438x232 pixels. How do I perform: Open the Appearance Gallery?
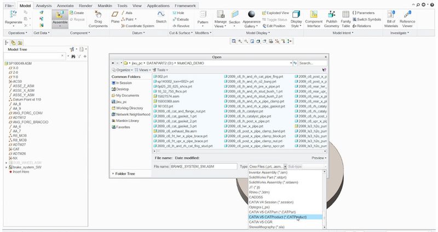pos(251,19)
